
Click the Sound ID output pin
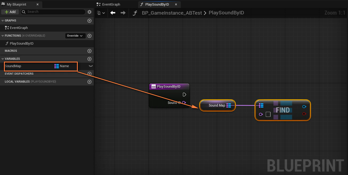click(x=184, y=103)
